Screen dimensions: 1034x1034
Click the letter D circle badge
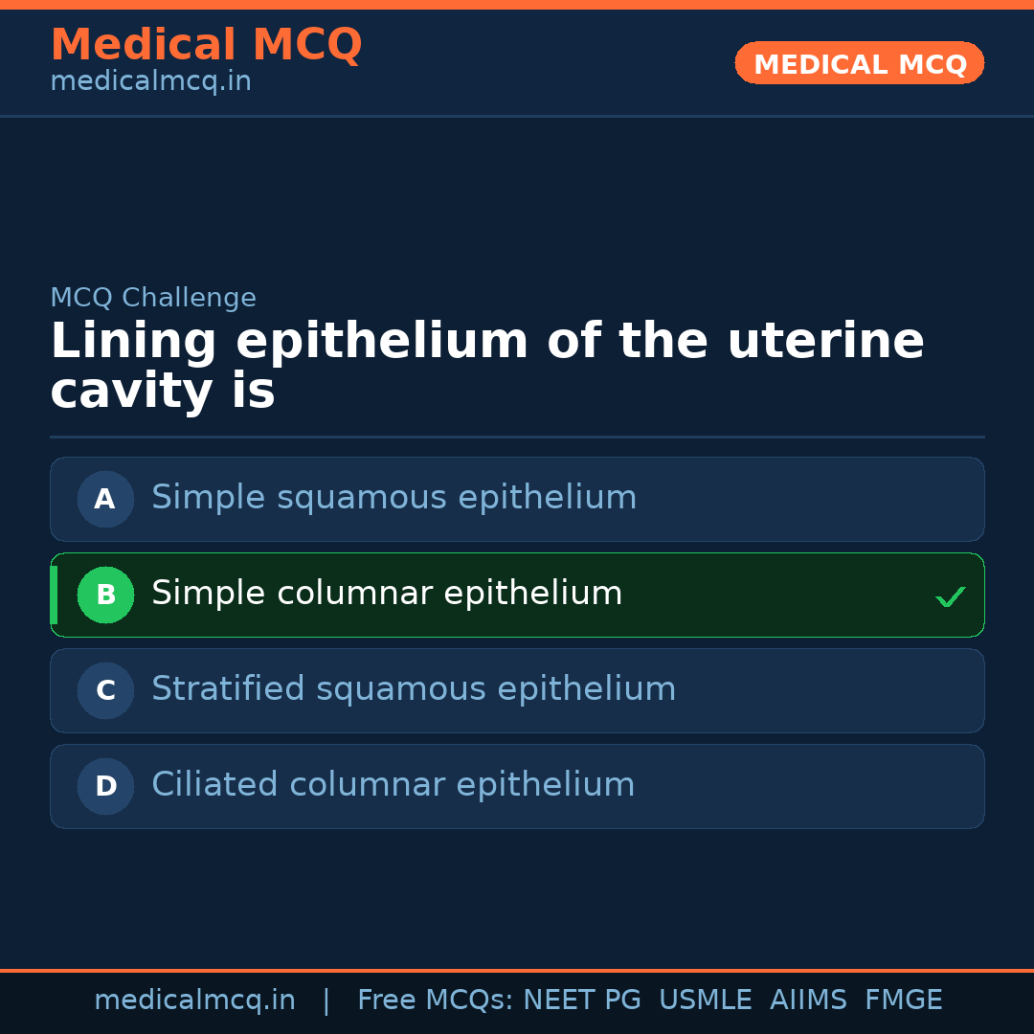(105, 786)
